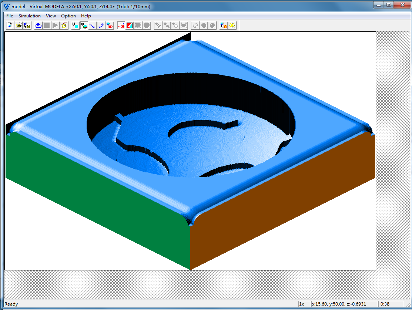Click the stopwatch cutting time icon
The height and width of the screenshot is (310, 412).
(64, 26)
